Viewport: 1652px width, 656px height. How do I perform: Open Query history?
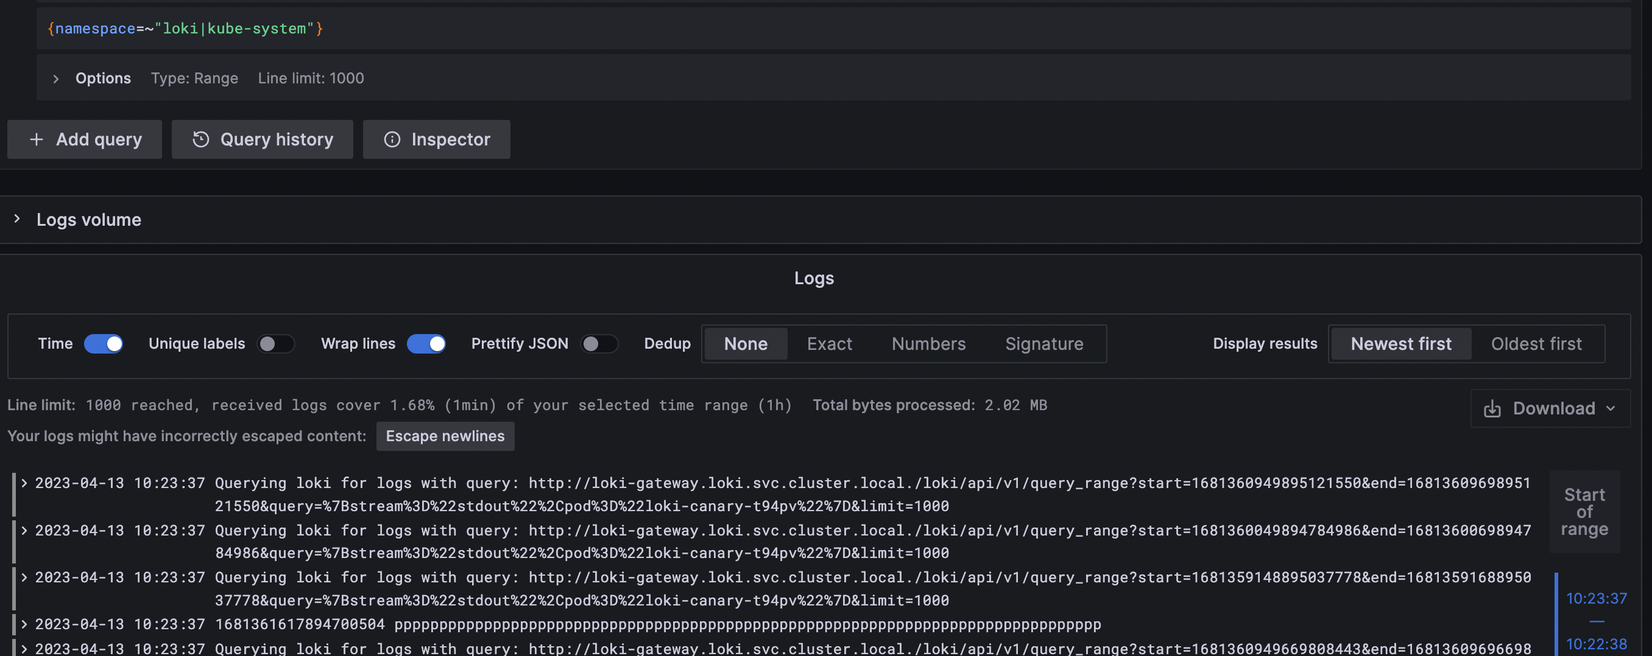(x=262, y=139)
